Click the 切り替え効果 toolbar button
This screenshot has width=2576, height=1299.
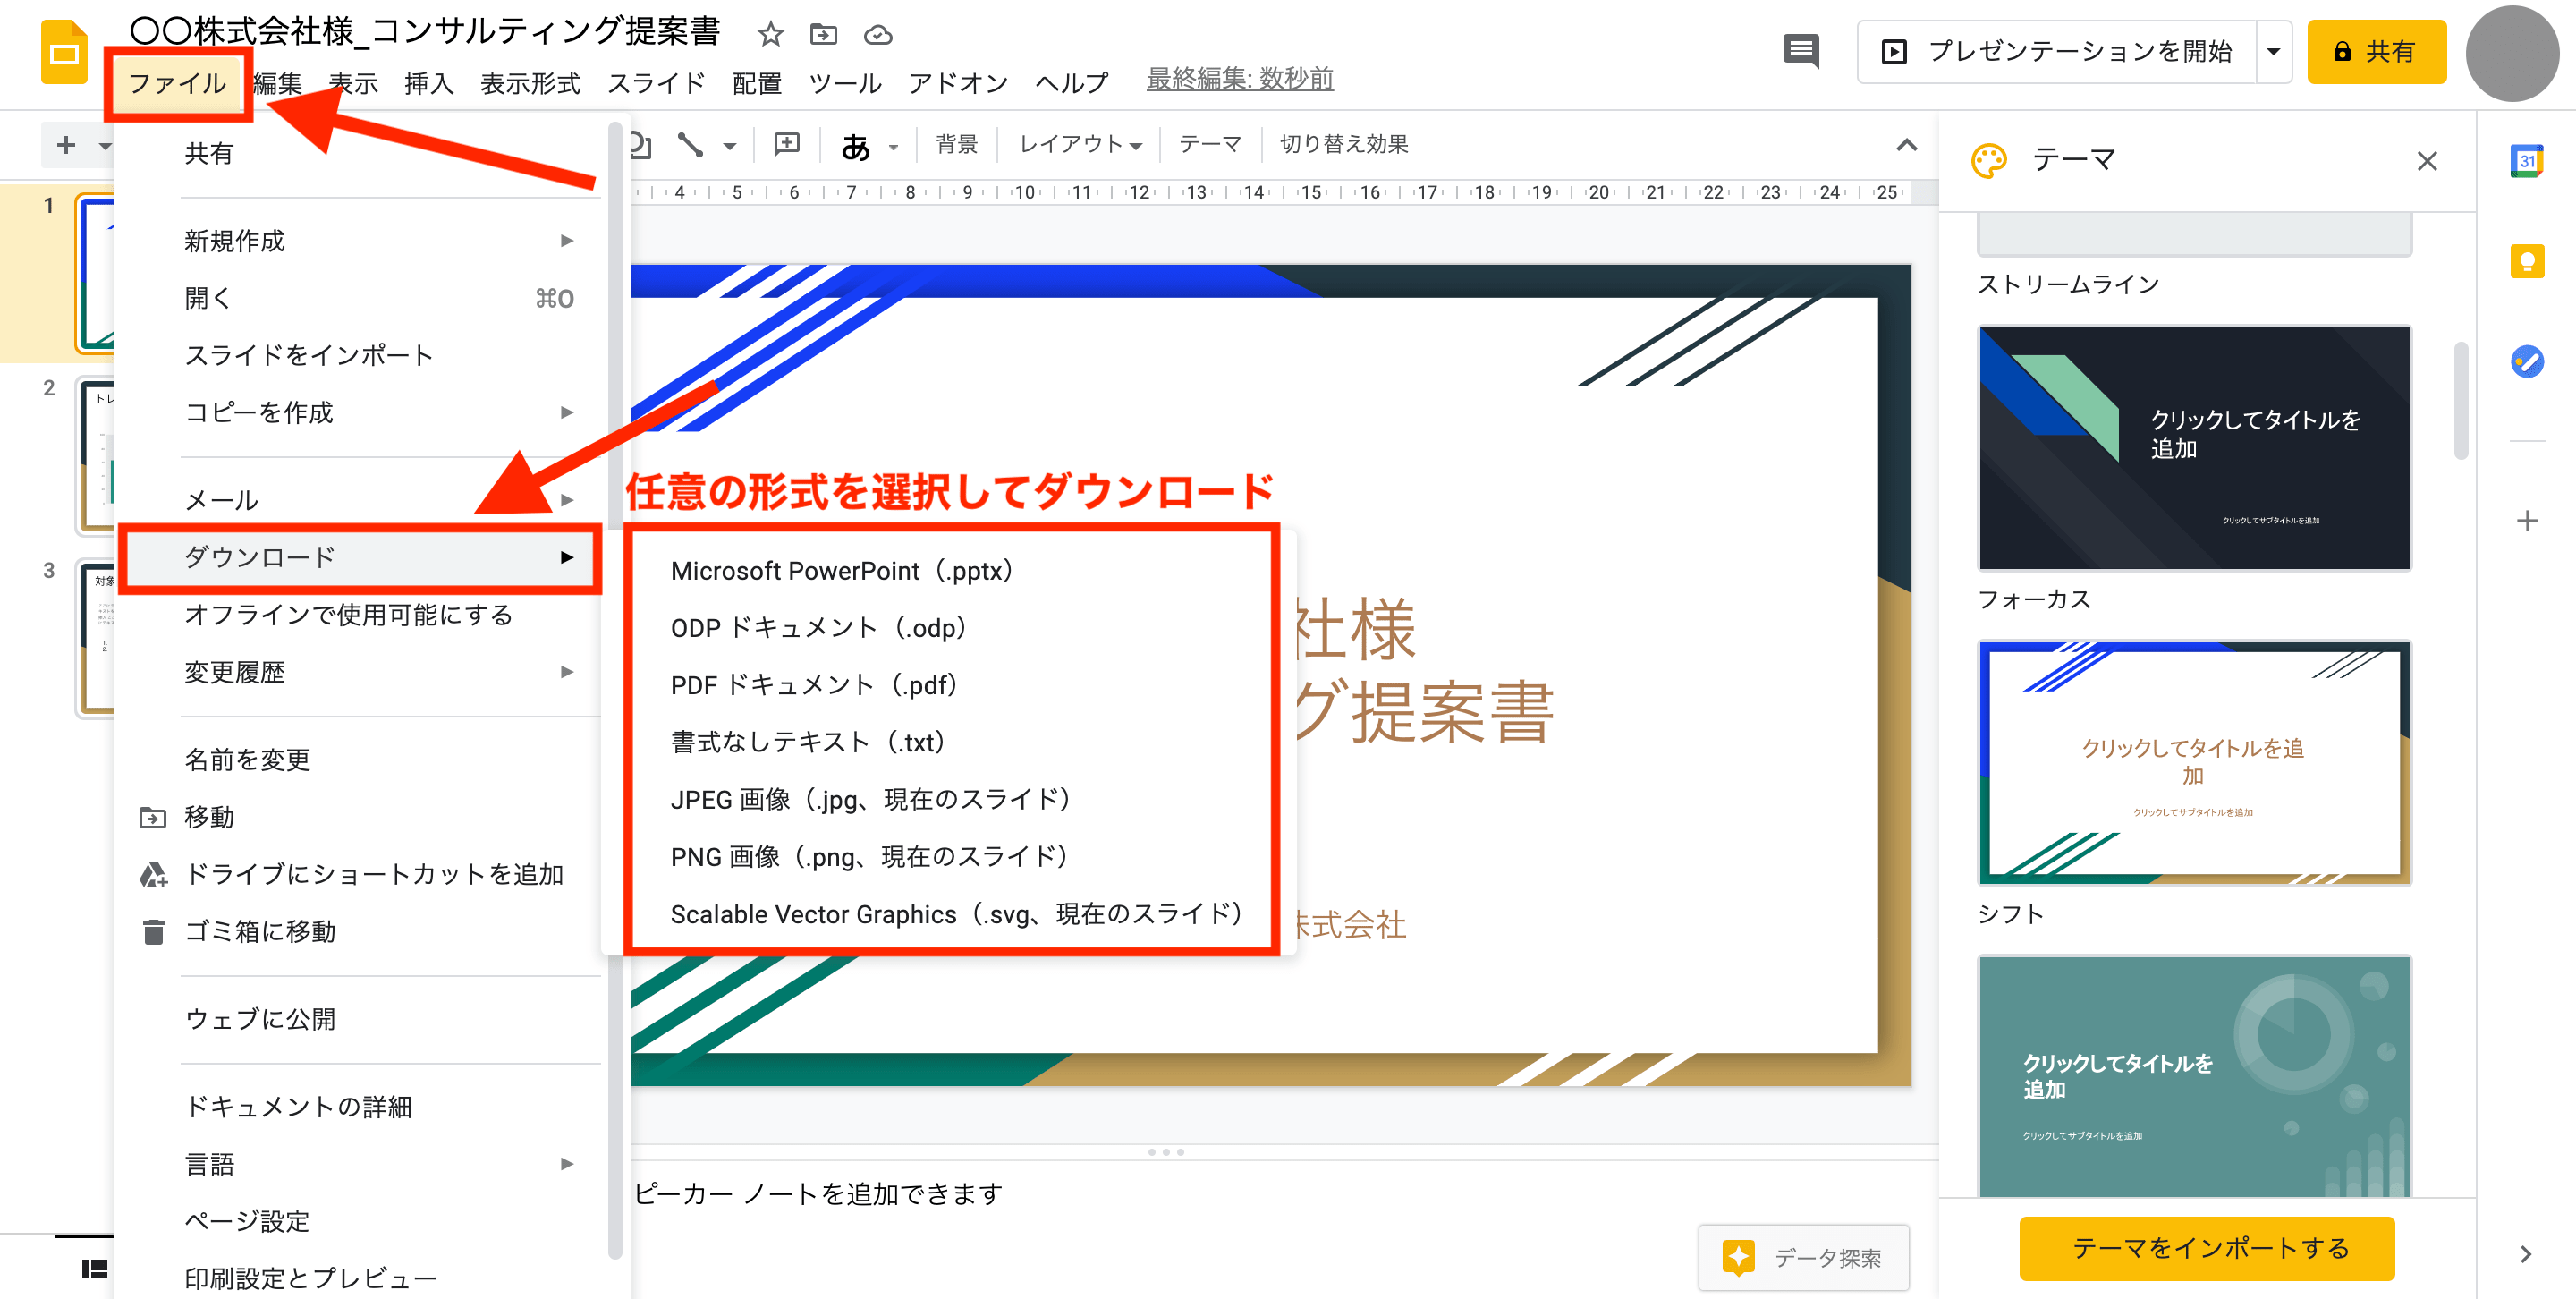click(x=1344, y=145)
